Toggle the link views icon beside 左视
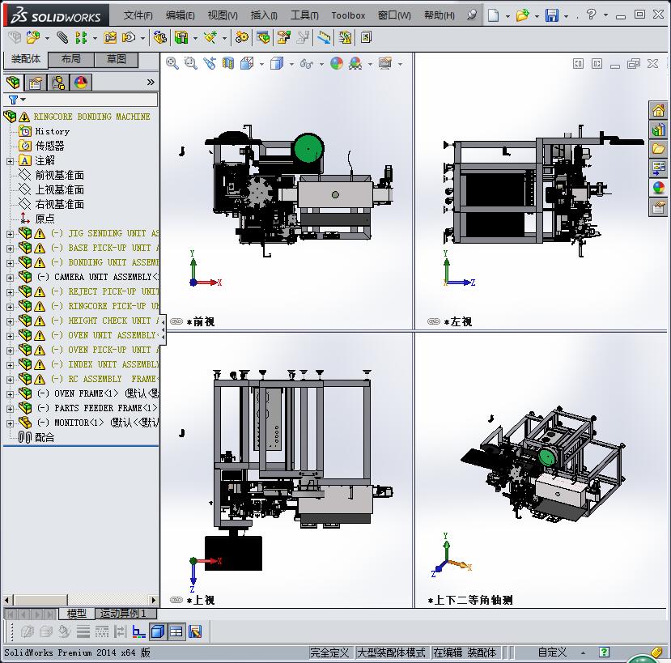The height and width of the screenshot is (663, 671). (434, 321)
